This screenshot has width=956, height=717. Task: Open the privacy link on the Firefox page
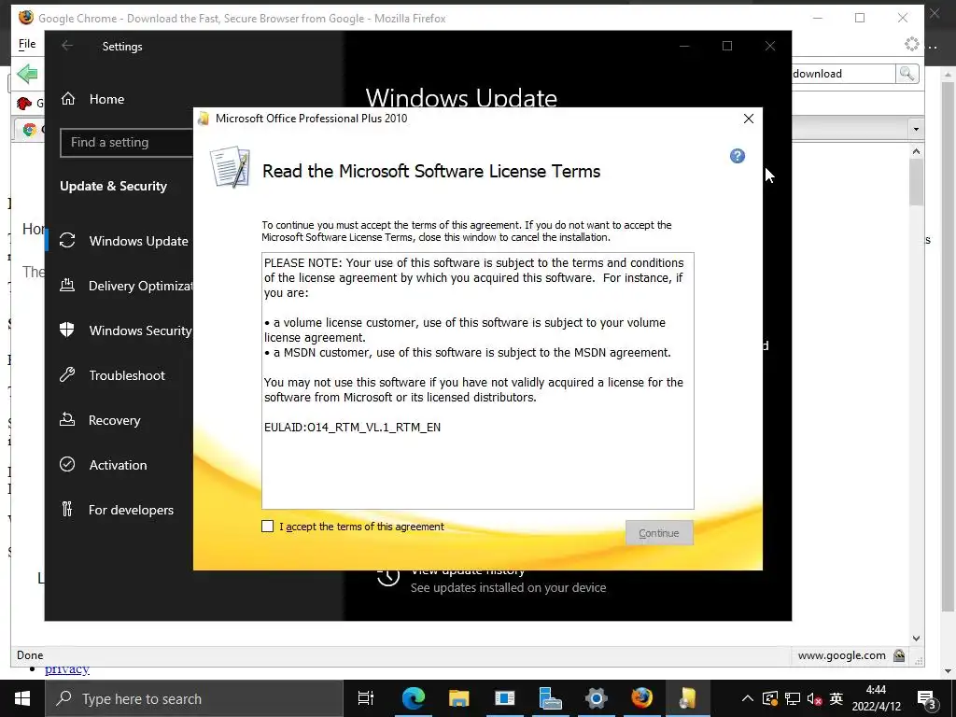click(x=67, y=669)
